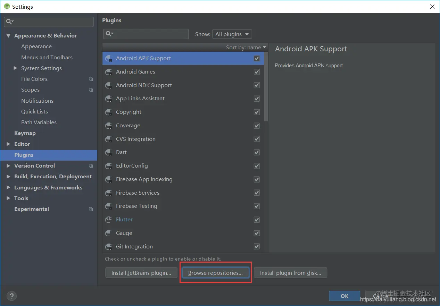Expand the Languages & Frameworks section
The width and height of the screenshot is (440, 306).
(x=8, y=188)
